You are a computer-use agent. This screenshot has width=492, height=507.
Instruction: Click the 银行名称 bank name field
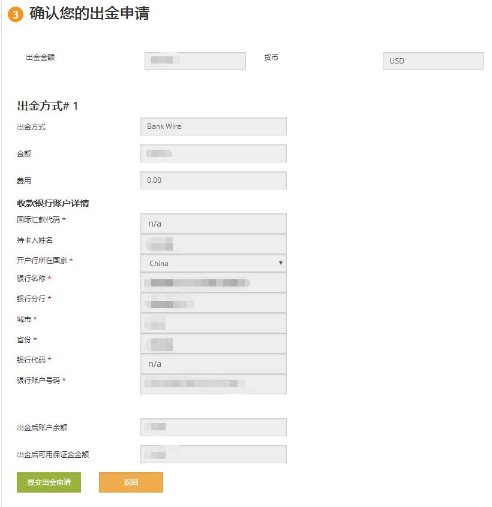pyautogui.click(x=213, y=282)
